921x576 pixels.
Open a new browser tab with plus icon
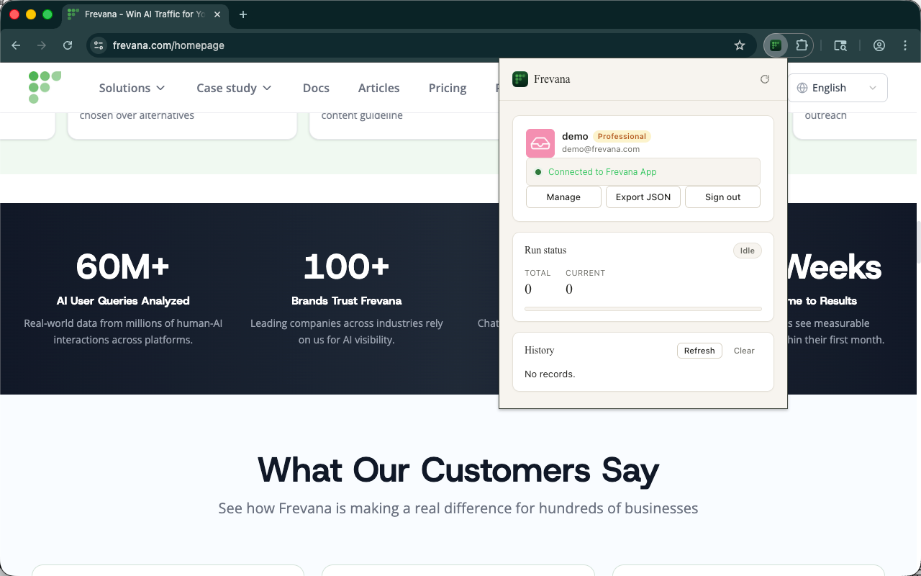(x=243, y=14)
